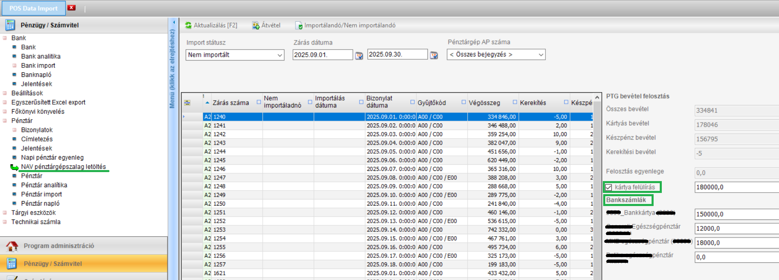Open the calendar picker for end date
This screenshot has width=779, height=280.
point(434,55)
